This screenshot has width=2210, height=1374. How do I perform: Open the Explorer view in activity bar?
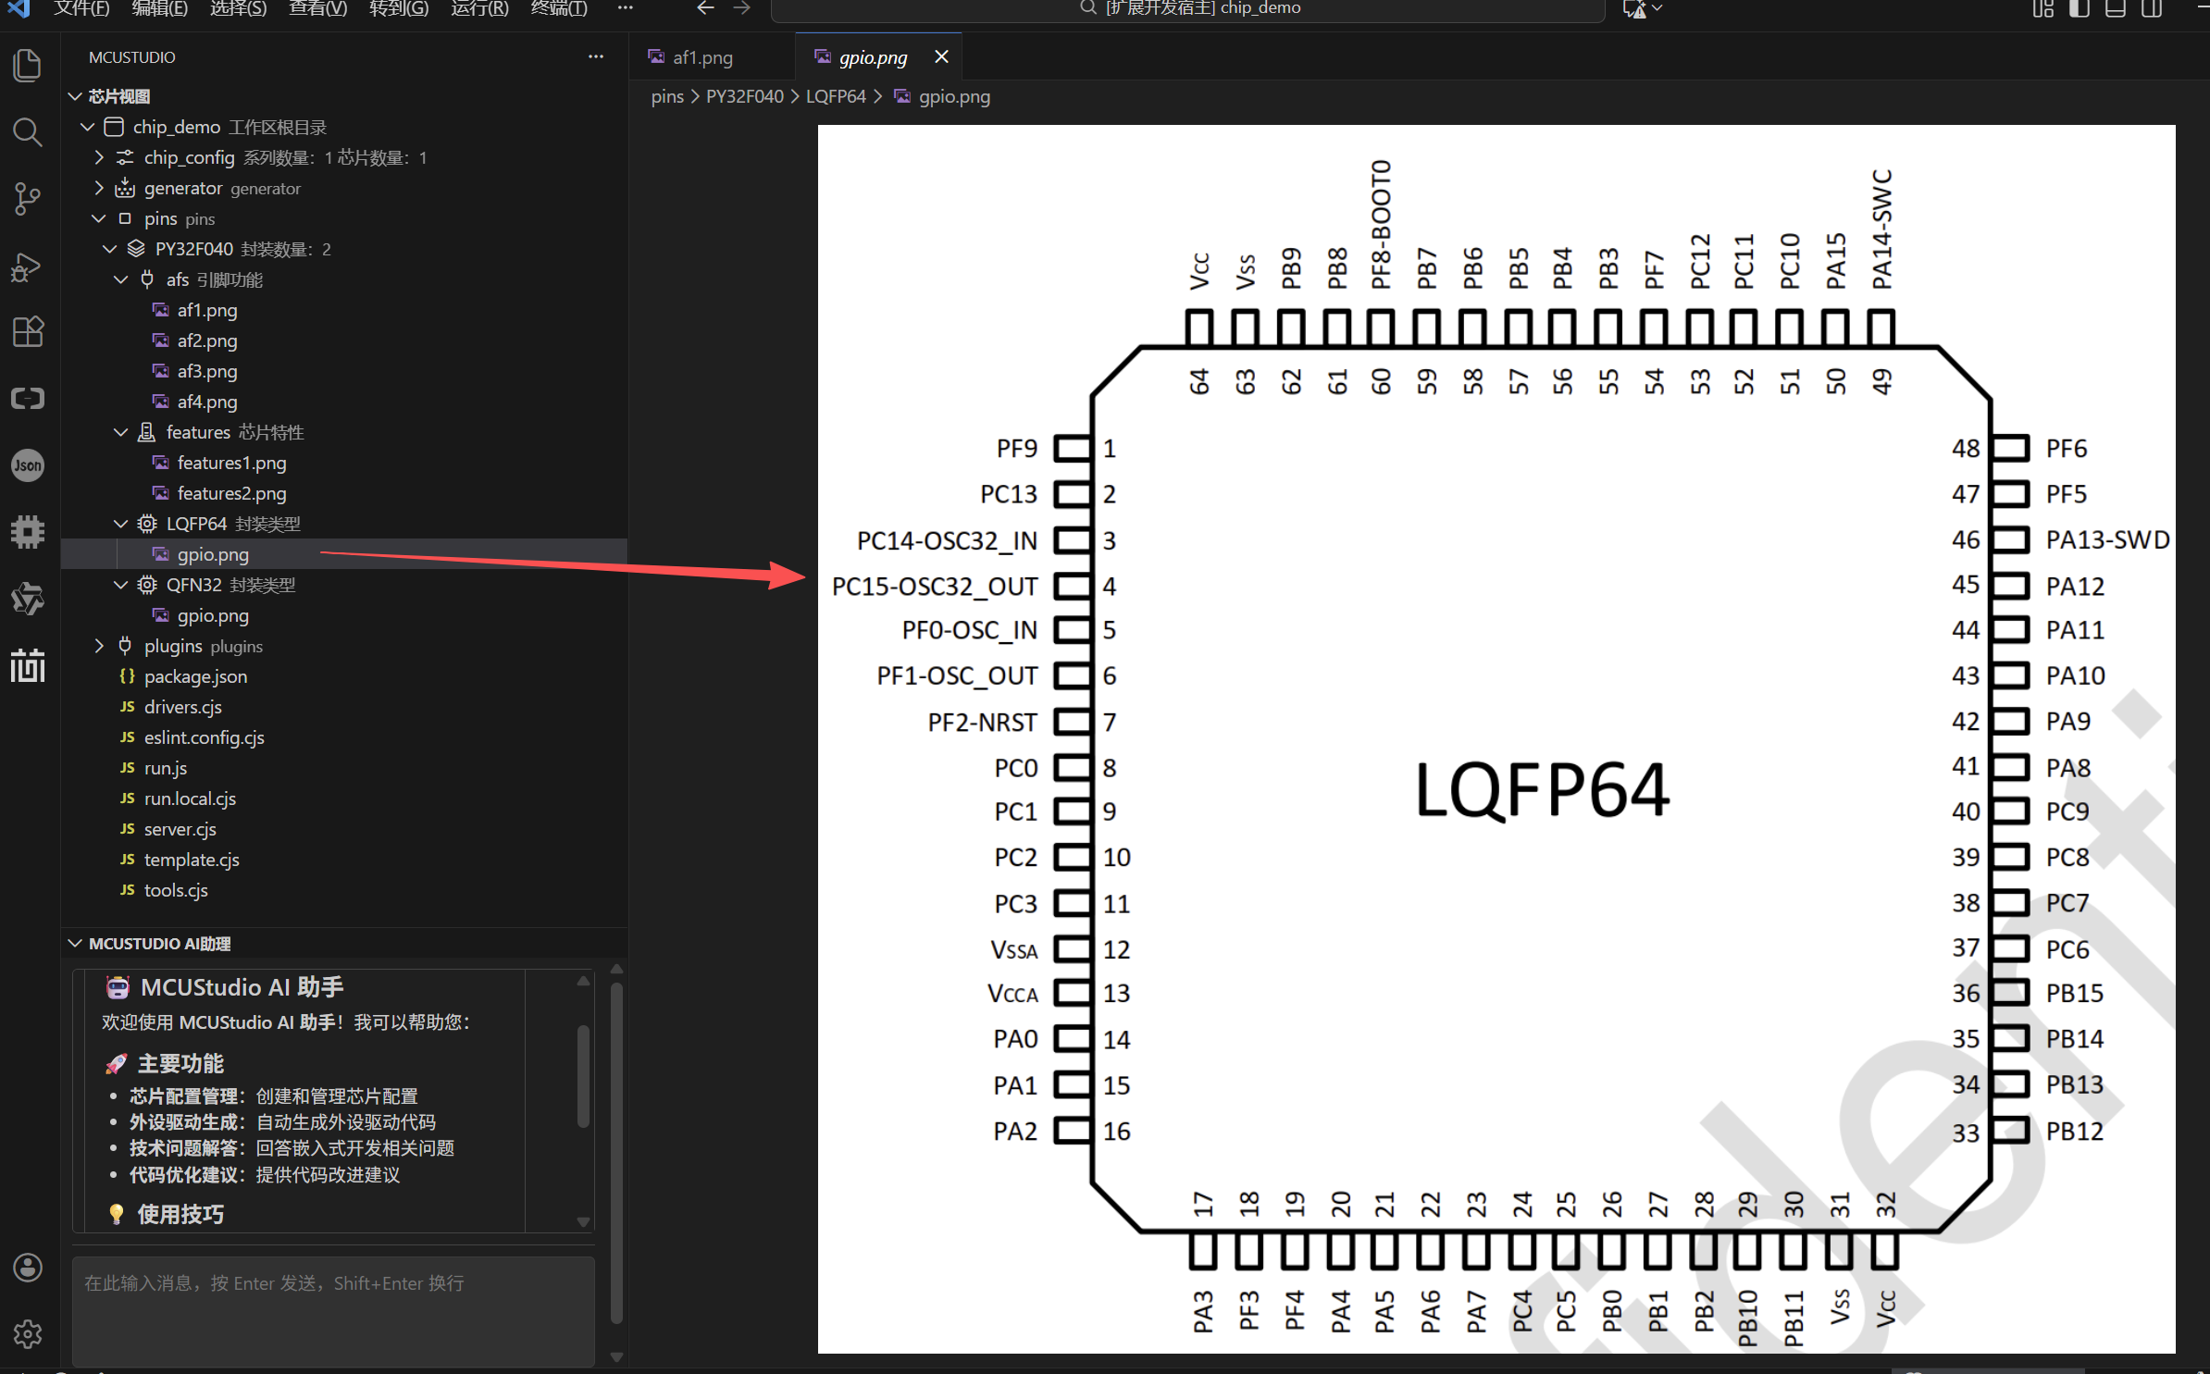coord(28,66)
